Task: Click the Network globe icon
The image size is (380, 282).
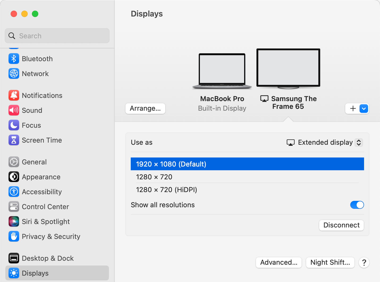Action: (x=14, y=74)
